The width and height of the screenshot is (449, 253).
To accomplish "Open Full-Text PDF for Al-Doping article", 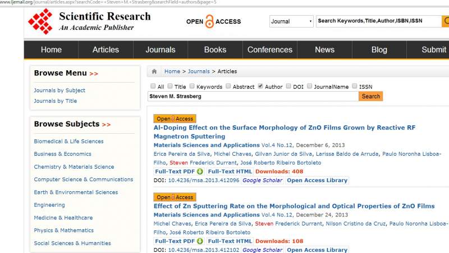I will pyautogui.click(x=175, y=171).
